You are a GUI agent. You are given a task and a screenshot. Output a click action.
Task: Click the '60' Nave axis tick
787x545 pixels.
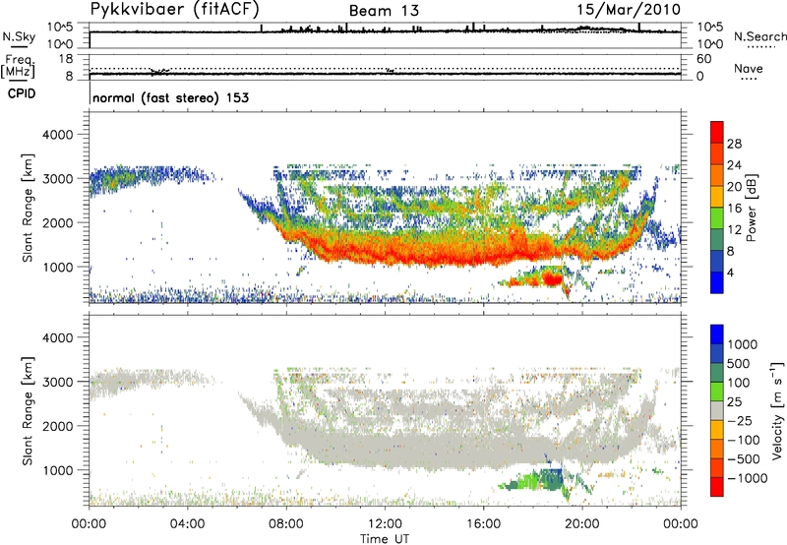(703, 59)
